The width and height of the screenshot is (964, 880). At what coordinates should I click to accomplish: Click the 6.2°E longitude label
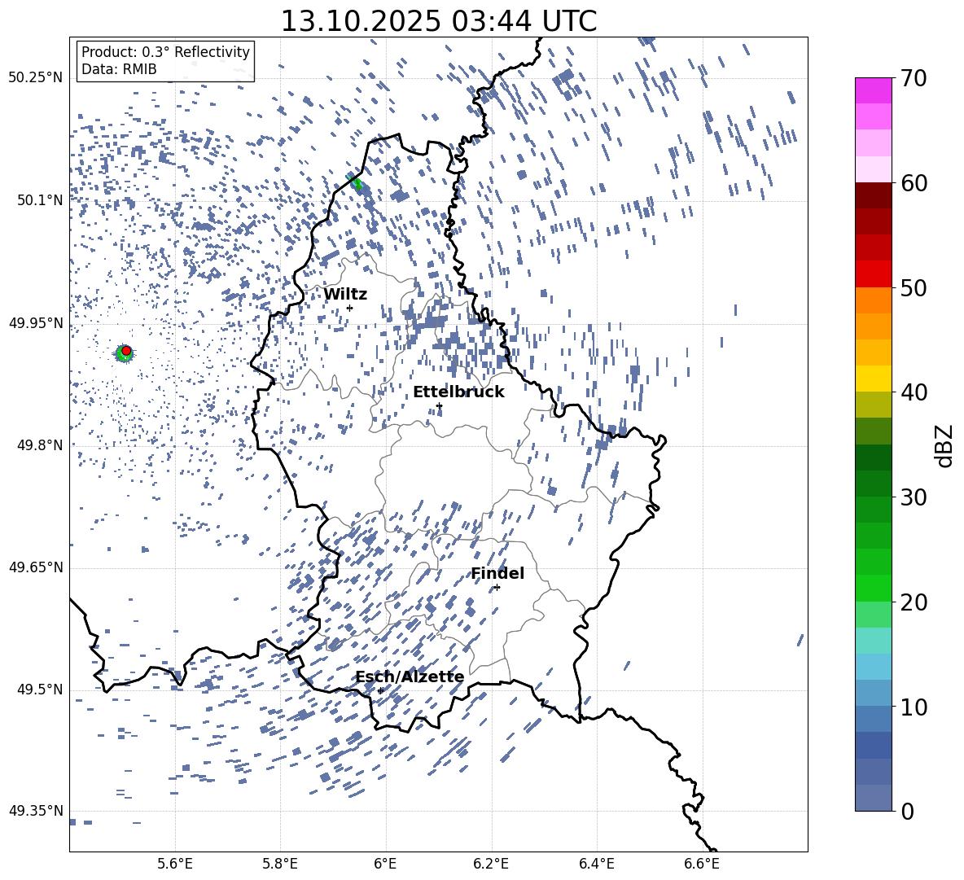click(x=491, y=864)
